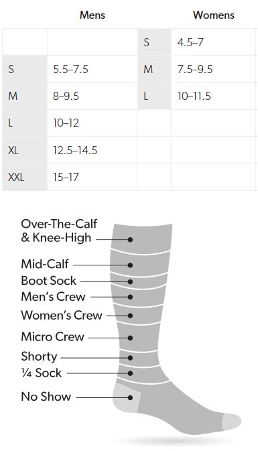
Task: Click the Over-The-Calf & Knee-High marker dot
Action: [130, 239]
